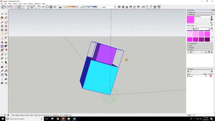Expand the Entity Info panel
This screenshot has width=215, height=121.
(200, 12)
